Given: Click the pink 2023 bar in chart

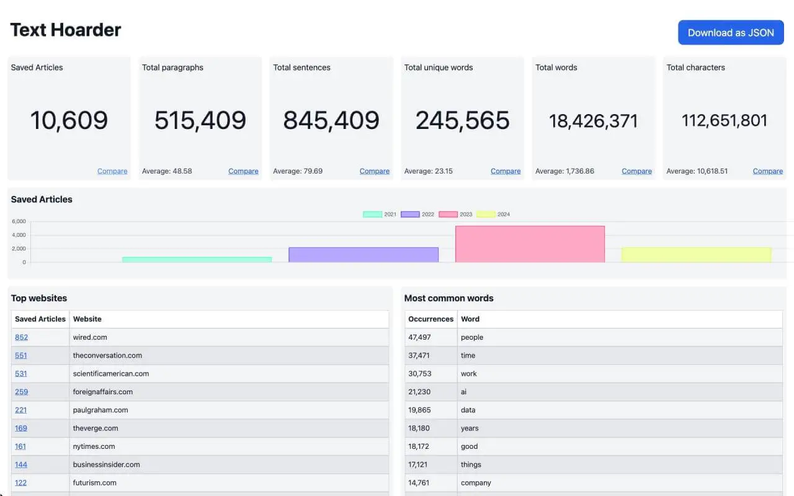Looking at the screenshot, I should (530, 244).
